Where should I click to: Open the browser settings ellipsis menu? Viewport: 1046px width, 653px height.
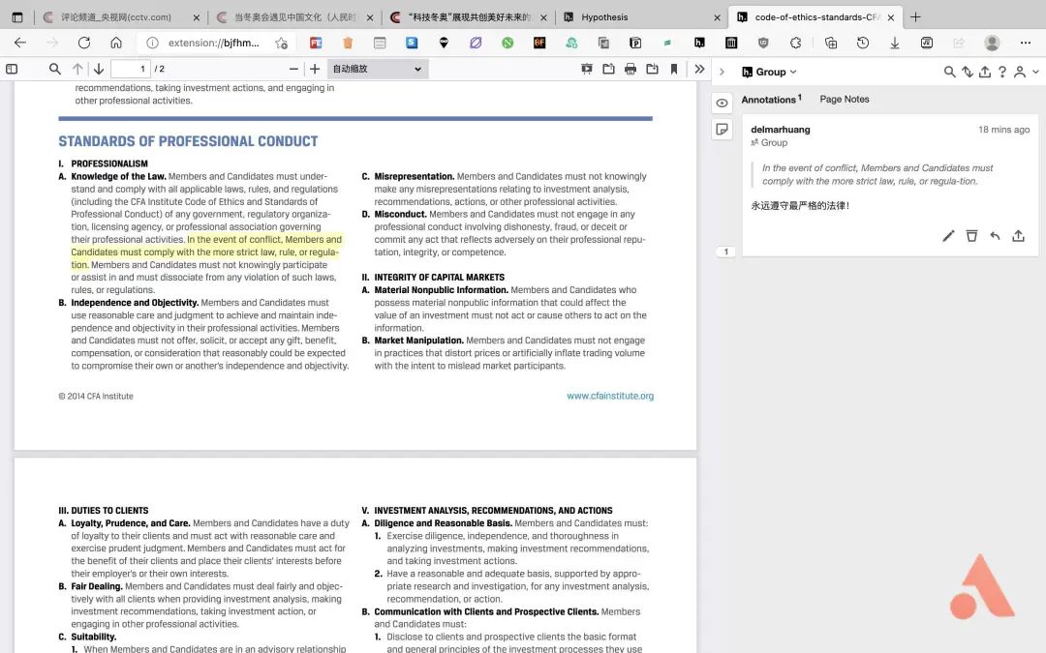point(1026,43)
